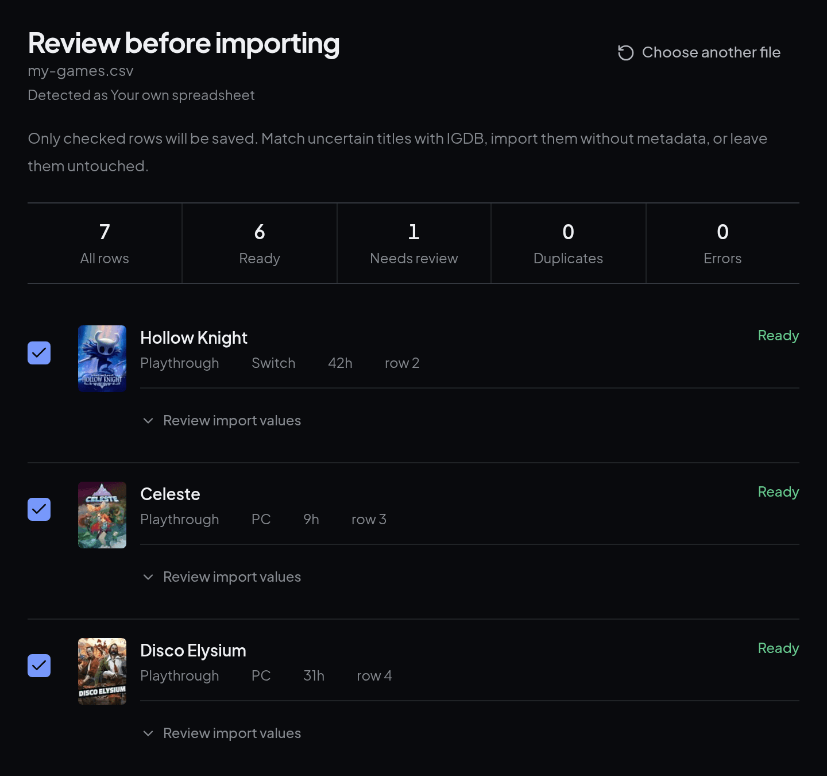The height and width of the screenshot is (776, 827).
Task: Filter to Duplicates rows
Action: coord(569,243)
